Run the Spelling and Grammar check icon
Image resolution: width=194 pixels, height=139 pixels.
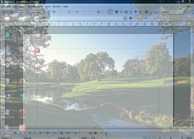point(49,12)
